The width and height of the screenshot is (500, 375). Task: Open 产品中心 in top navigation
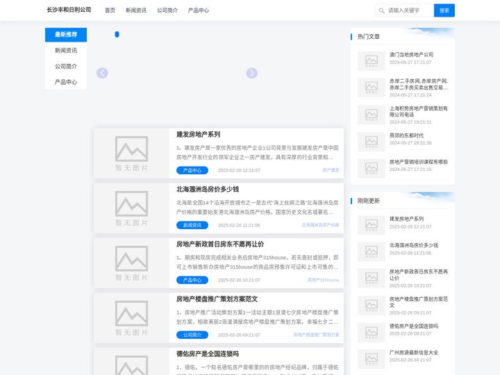click(199, 10)
